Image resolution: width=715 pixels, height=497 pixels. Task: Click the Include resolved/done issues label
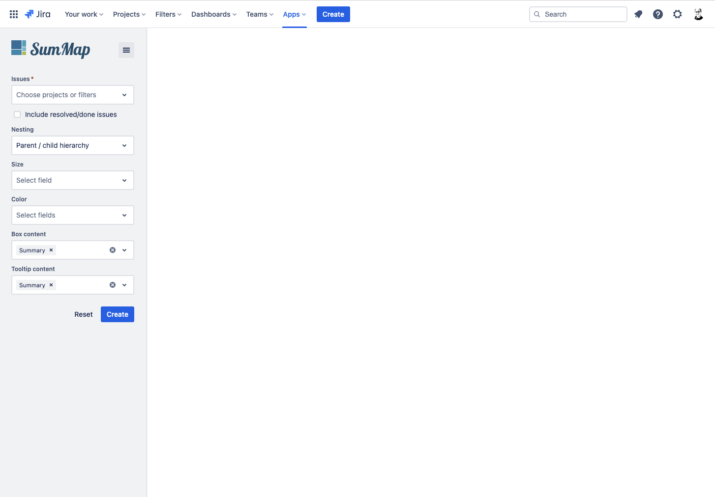[x=71, y=114]
